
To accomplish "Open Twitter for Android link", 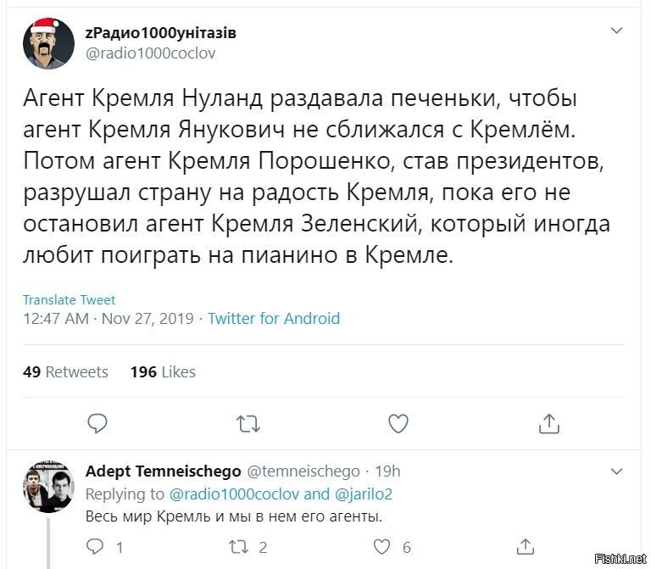I will pos(274,319).
